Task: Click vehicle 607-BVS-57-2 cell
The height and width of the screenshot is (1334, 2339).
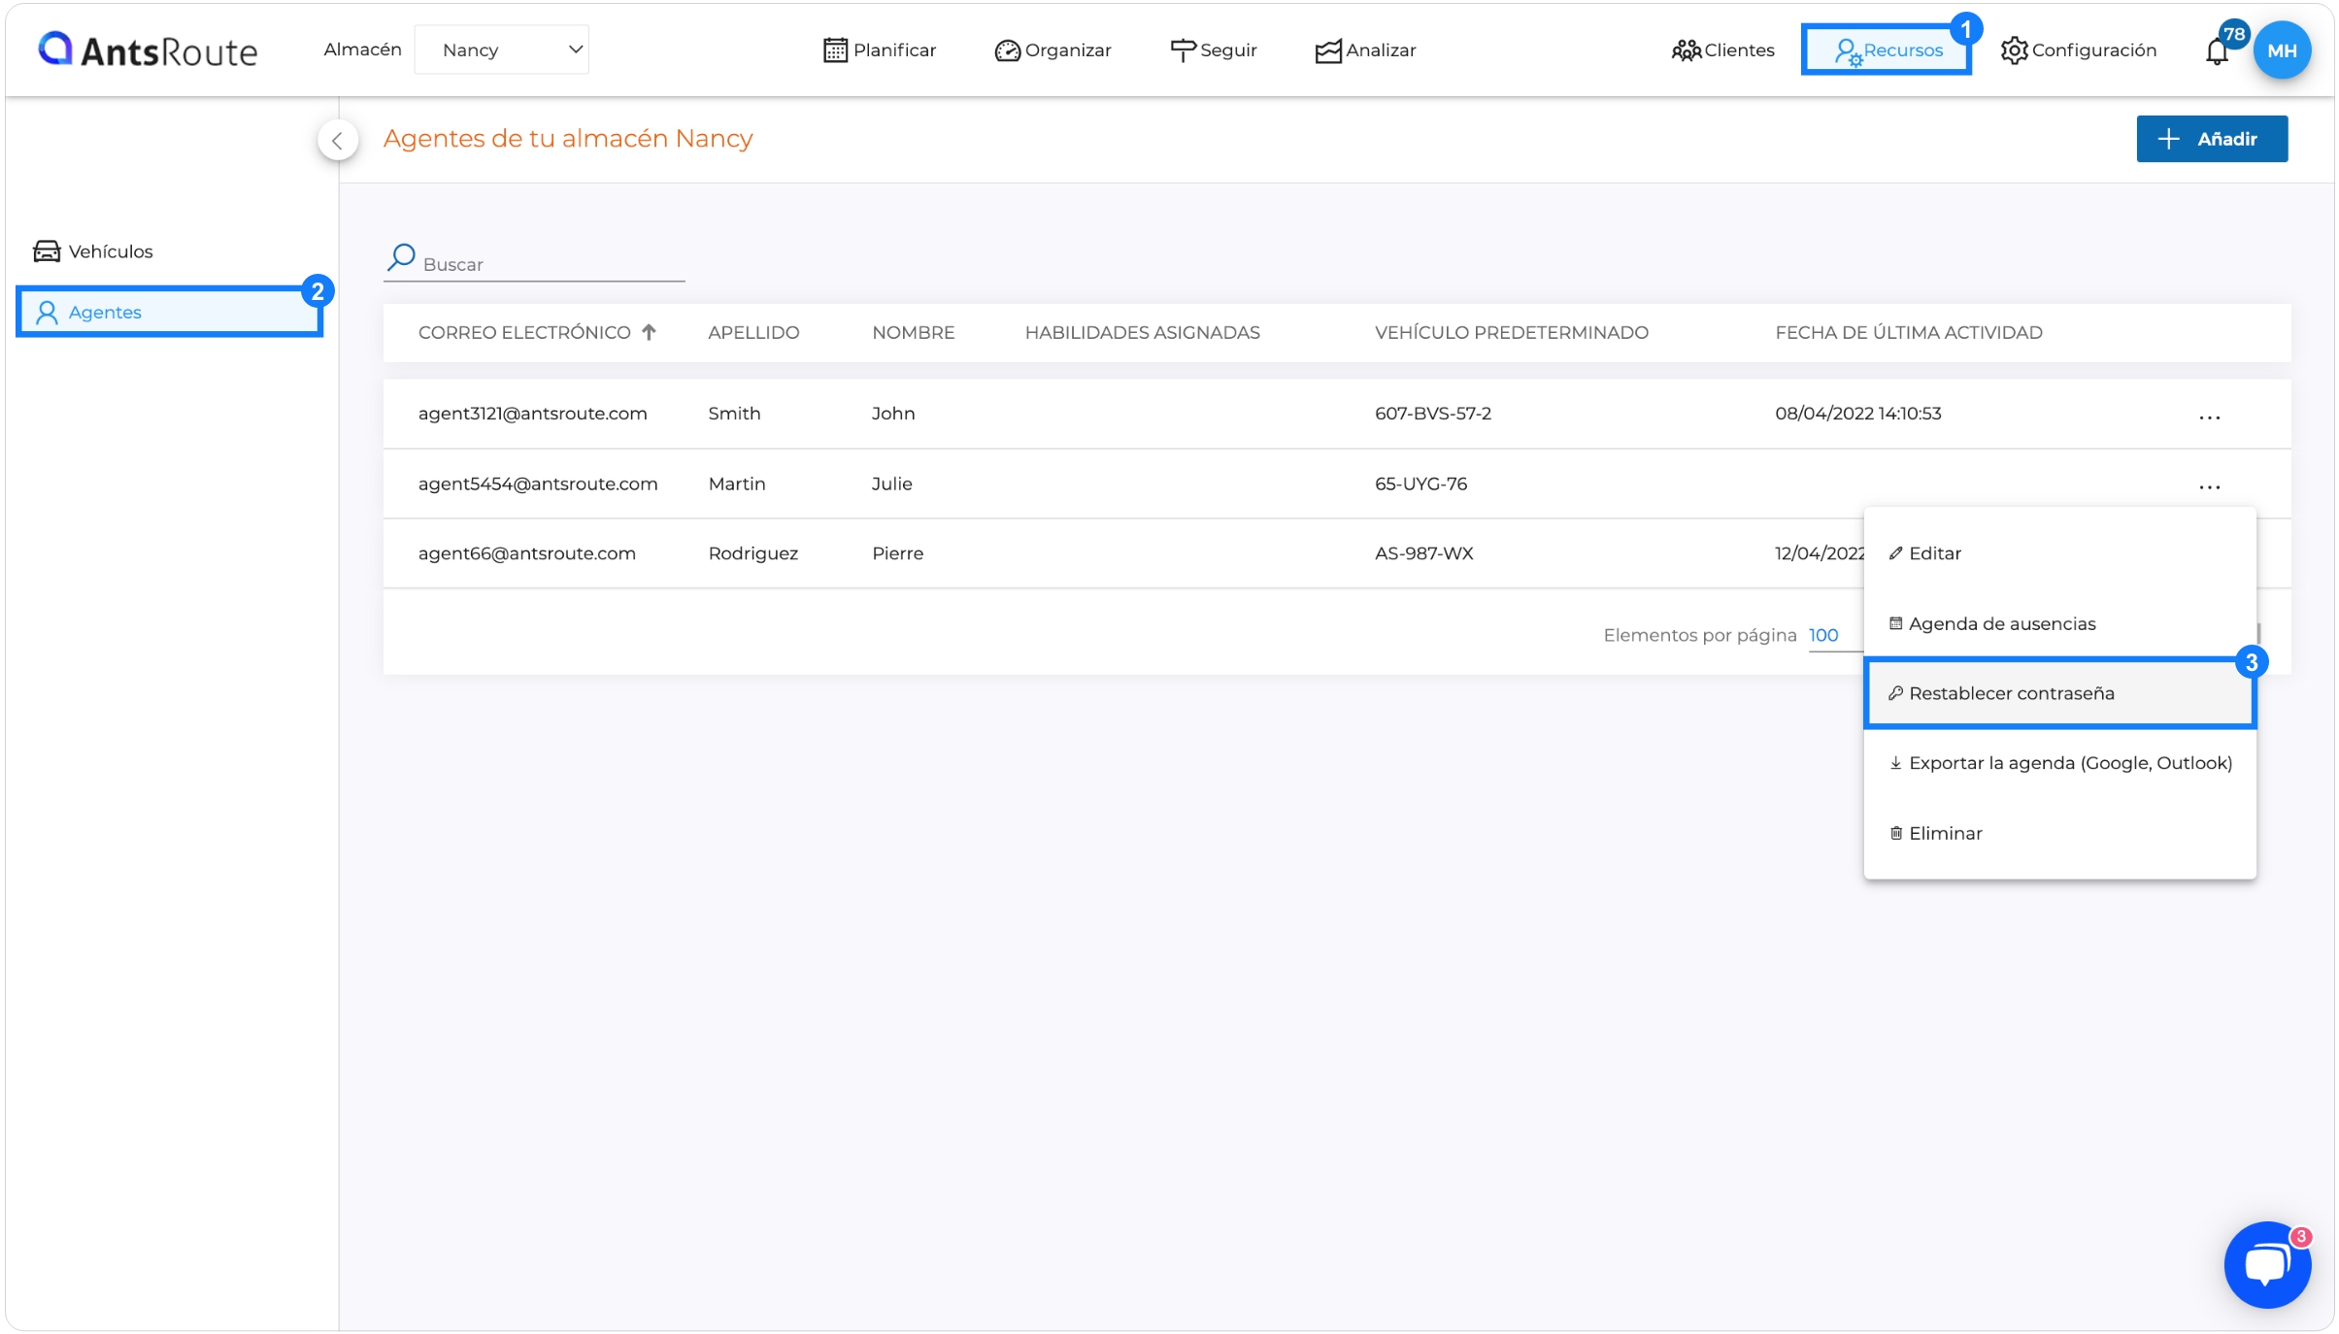Action: [1432, 413]
